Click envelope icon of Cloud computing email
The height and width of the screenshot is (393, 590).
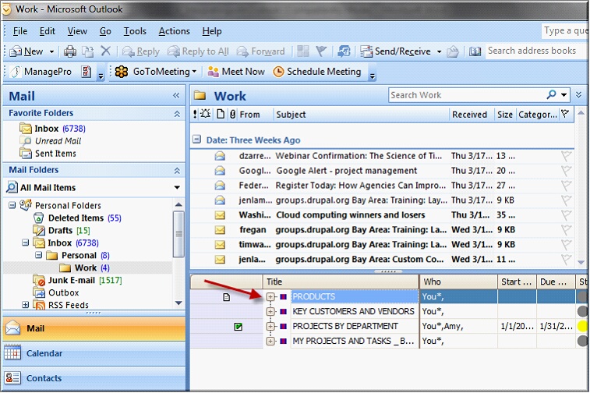click(x=220, y=215)
